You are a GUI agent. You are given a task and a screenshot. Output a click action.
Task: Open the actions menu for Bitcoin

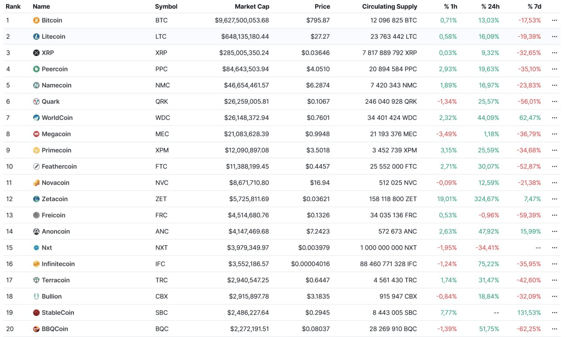[555, 20]
